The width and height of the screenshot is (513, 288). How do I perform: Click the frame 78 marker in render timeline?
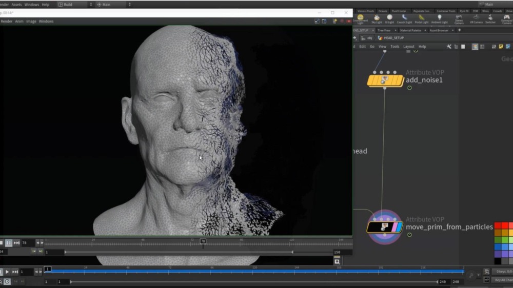point(203,241)
